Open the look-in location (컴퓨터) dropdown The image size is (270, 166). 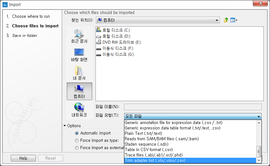(x=158, y=20)
